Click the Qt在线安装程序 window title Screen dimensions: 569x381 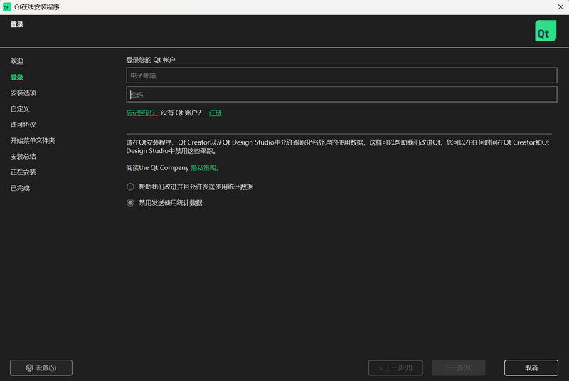[x=37, y=7]
